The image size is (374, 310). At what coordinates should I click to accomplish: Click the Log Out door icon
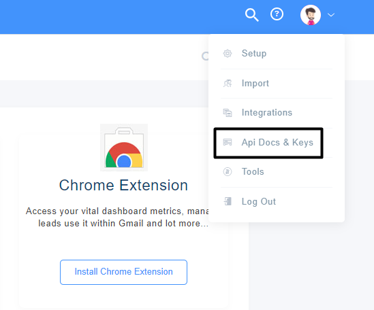[x=228, y=201]
